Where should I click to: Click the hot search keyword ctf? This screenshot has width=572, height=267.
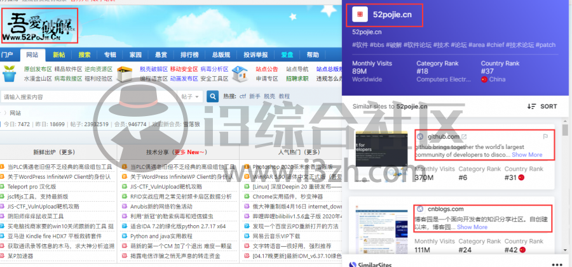[243, 96]
